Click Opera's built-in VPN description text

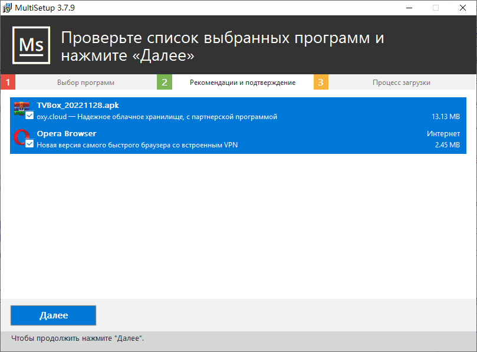pyautogui.click(x=137, y=145)
